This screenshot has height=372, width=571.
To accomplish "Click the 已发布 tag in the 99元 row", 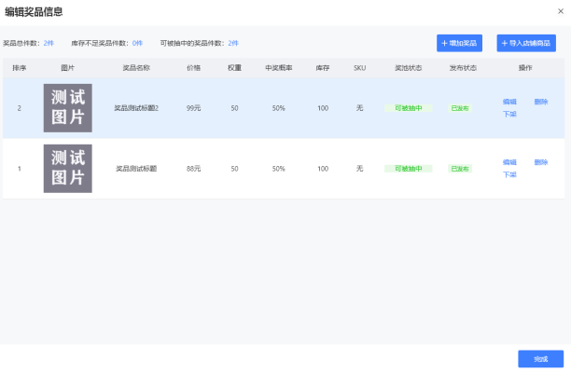I will pyautogui.click(x=460, y=108).
